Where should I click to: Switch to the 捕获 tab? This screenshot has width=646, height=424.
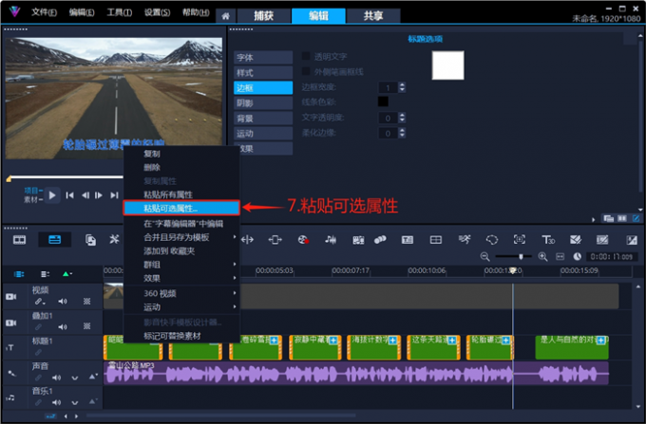264,15
